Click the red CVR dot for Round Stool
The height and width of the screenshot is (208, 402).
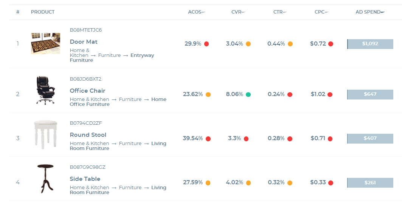click(246, 139)
